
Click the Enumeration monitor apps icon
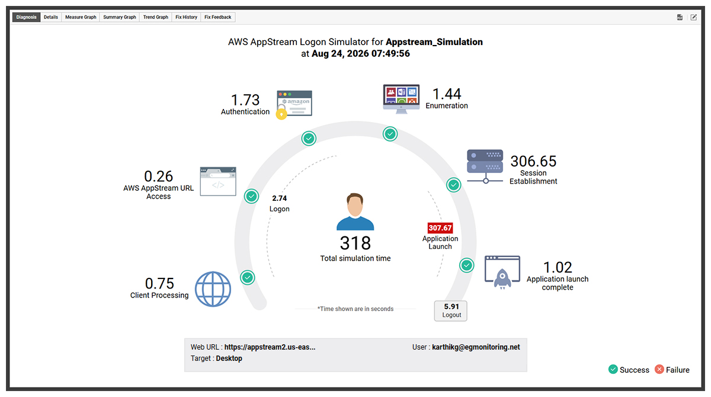(401, 98)
